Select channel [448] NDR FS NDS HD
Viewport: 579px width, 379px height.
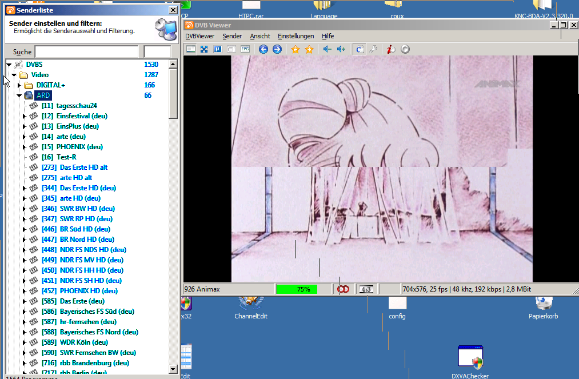click(x=84, y=250)
